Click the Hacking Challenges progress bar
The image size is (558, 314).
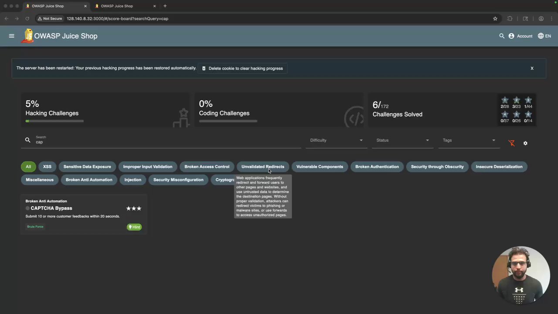tap(54, 121)
